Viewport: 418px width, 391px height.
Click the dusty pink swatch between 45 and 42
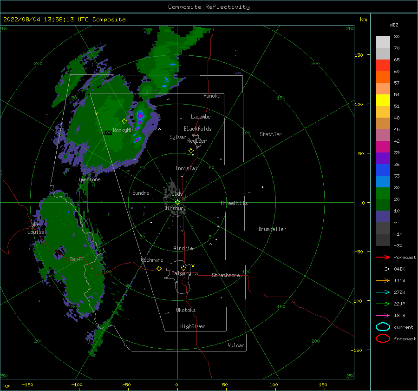(x=383, y=135)
